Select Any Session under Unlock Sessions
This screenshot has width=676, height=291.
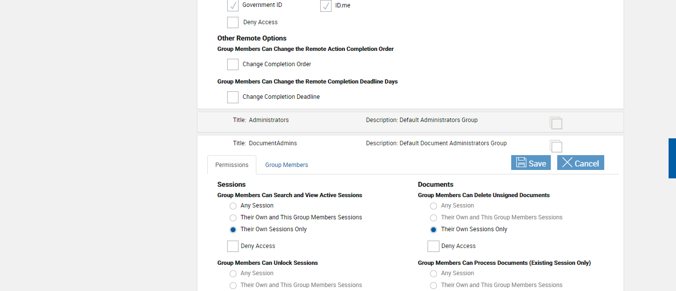click(x=233, y=274)
